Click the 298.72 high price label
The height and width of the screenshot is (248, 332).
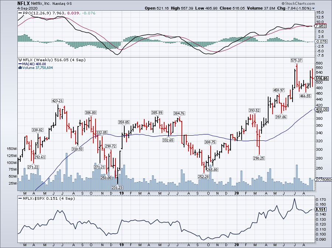(111, 146)
